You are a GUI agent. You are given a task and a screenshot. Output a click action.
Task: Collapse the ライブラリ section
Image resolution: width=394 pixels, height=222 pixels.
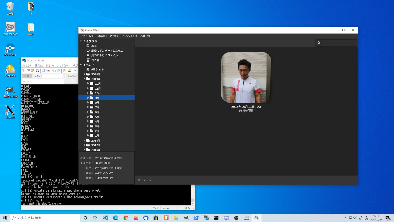81,41
